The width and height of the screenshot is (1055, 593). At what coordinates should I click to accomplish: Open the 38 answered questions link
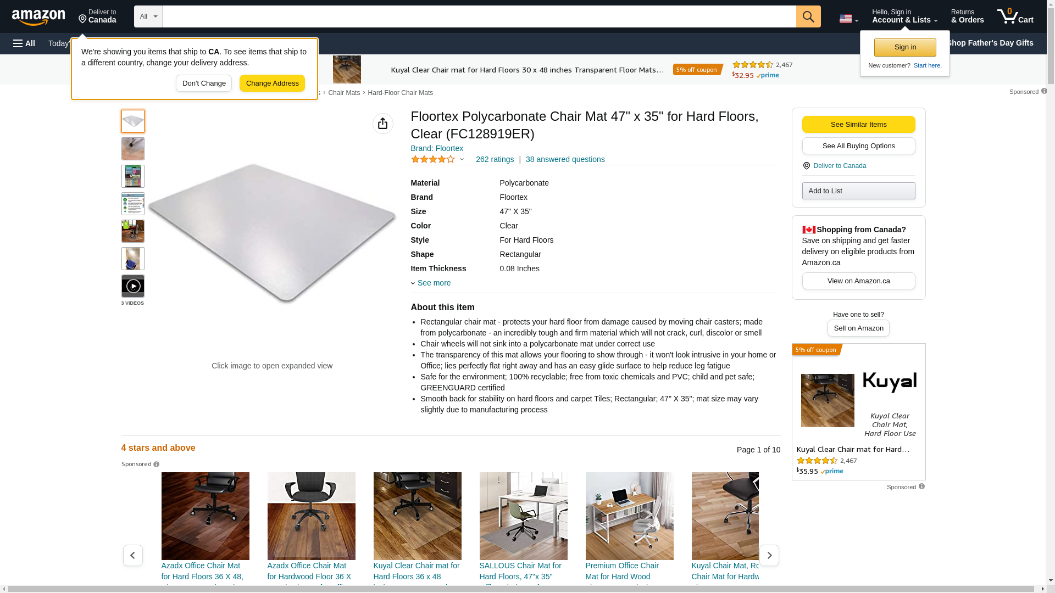pyautogui.click(x=565, y=159)
